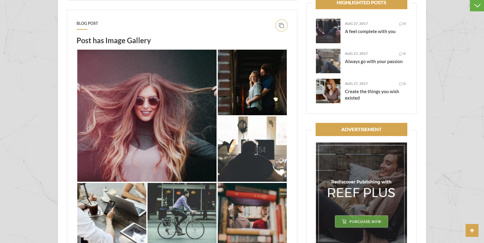
Task: View the bookshelf gallery image
Action: [x=252, y=213]
